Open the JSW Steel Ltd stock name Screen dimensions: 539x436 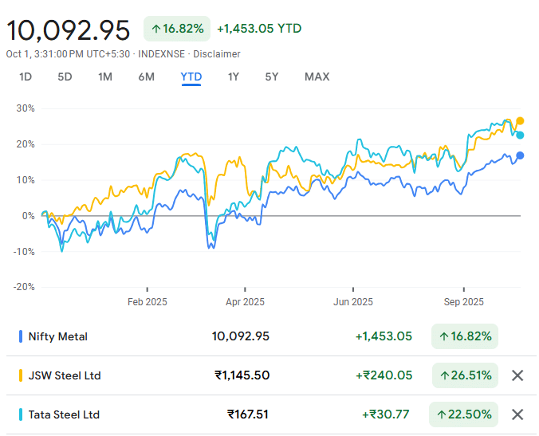(x=65, y=375)
